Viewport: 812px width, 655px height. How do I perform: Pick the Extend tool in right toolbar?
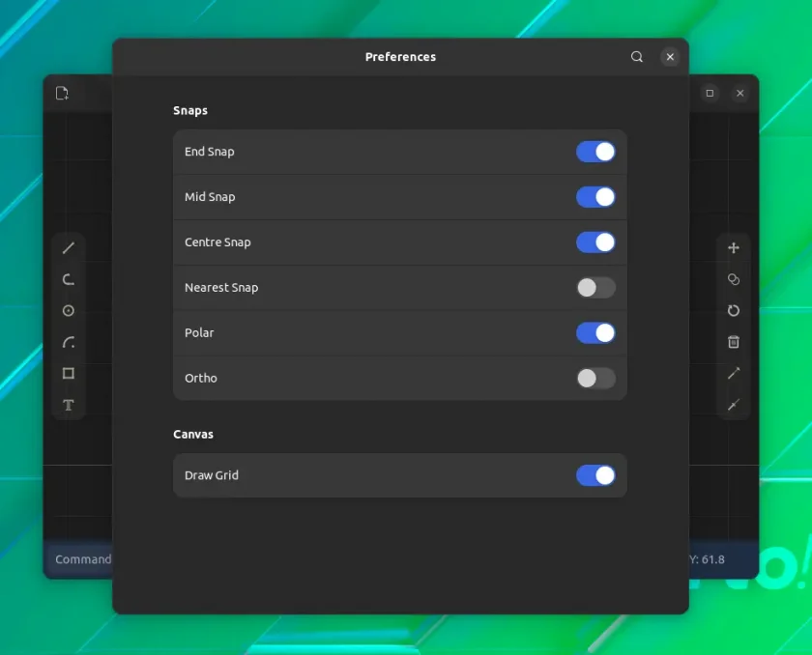pyautogui.click(x=734, y=374)
